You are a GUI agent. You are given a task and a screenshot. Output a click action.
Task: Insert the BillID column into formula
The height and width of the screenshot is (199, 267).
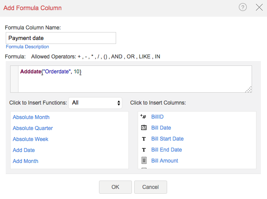157,117
